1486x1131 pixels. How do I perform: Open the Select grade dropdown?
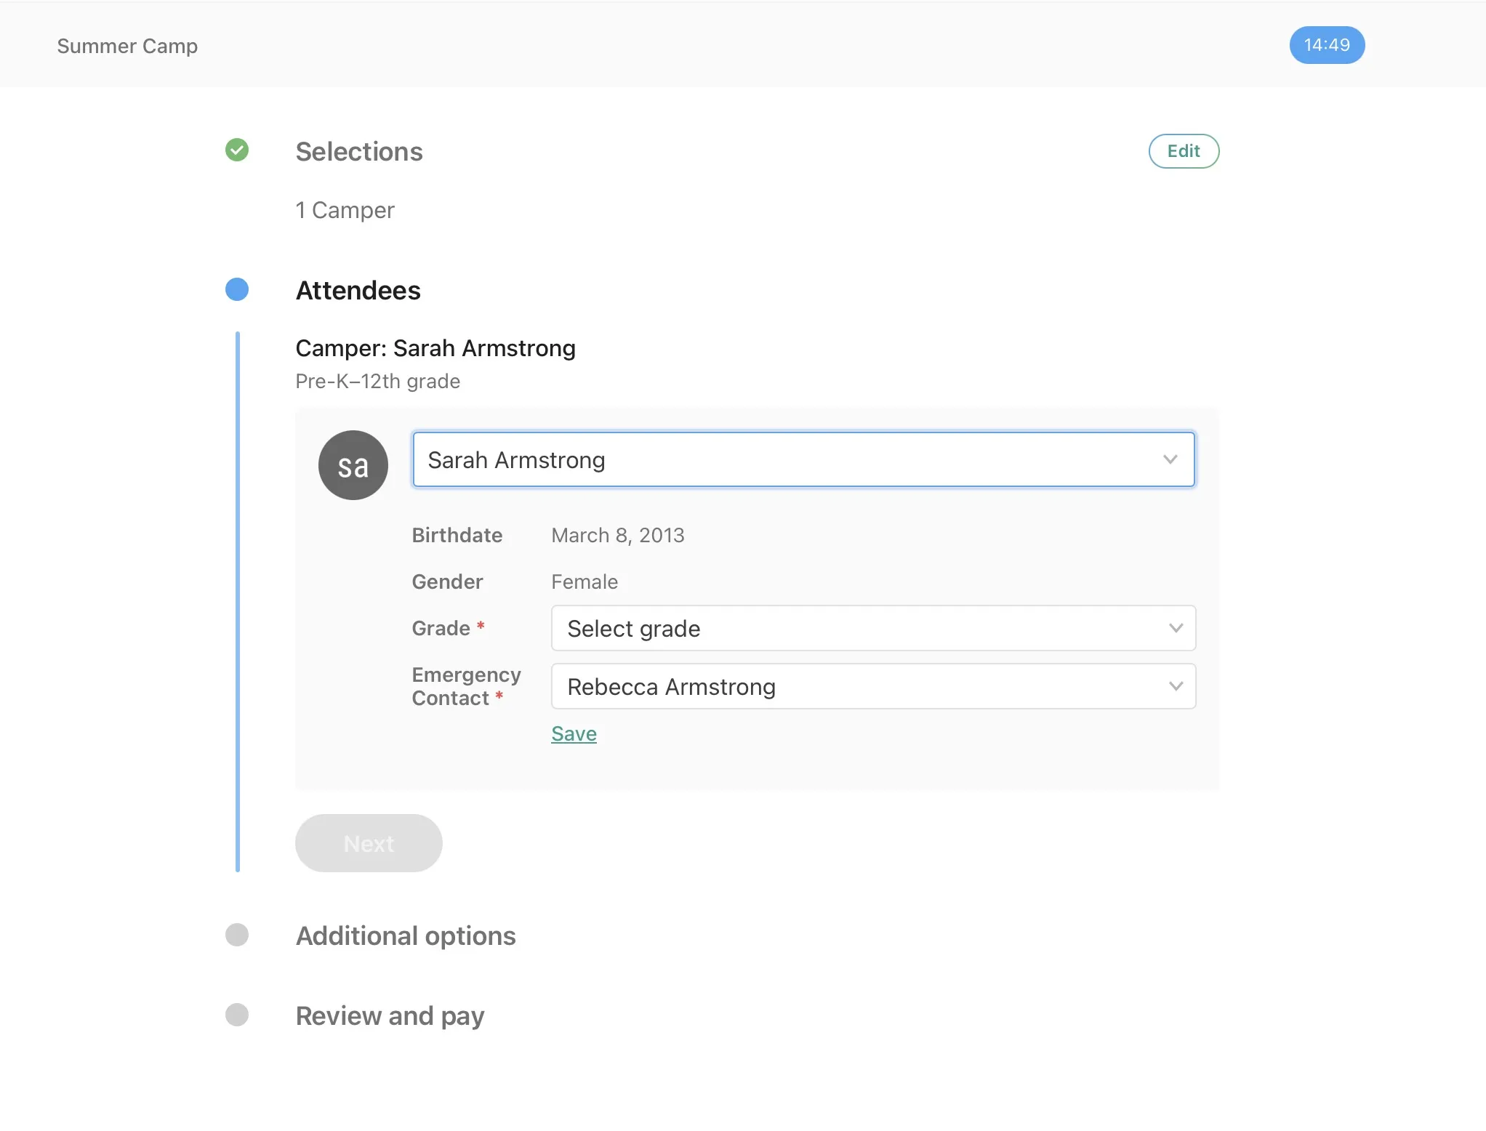(x=865, y=628)
